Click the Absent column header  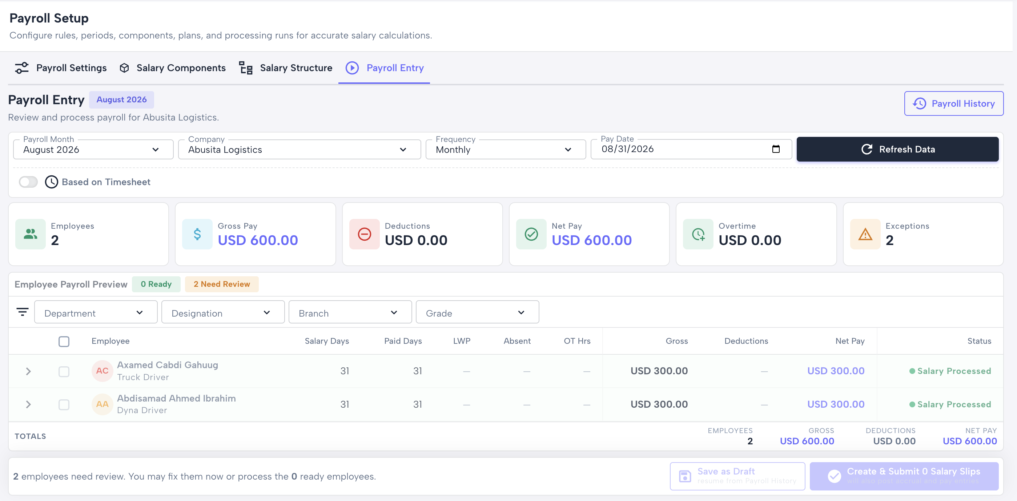pyautogui.click(x=517, y=341)
